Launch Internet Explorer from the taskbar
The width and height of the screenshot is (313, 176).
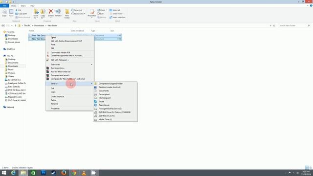13,173
